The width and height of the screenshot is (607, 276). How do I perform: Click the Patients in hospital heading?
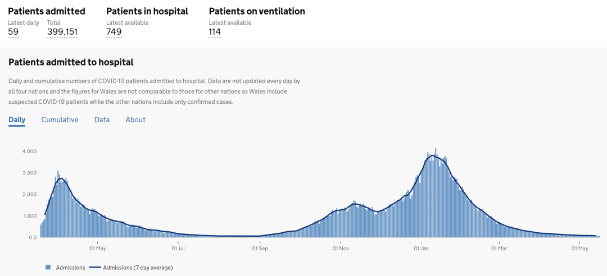[x=147, y=11]
